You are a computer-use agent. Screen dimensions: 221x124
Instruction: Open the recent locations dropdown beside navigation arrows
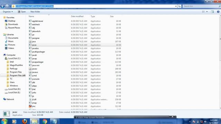pos(10,6)
